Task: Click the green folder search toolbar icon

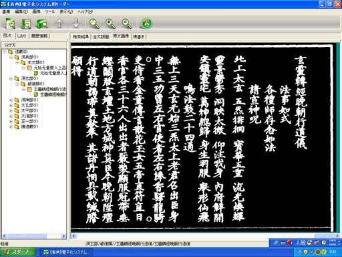Action: pyautogui.click(x=42, y=23)
